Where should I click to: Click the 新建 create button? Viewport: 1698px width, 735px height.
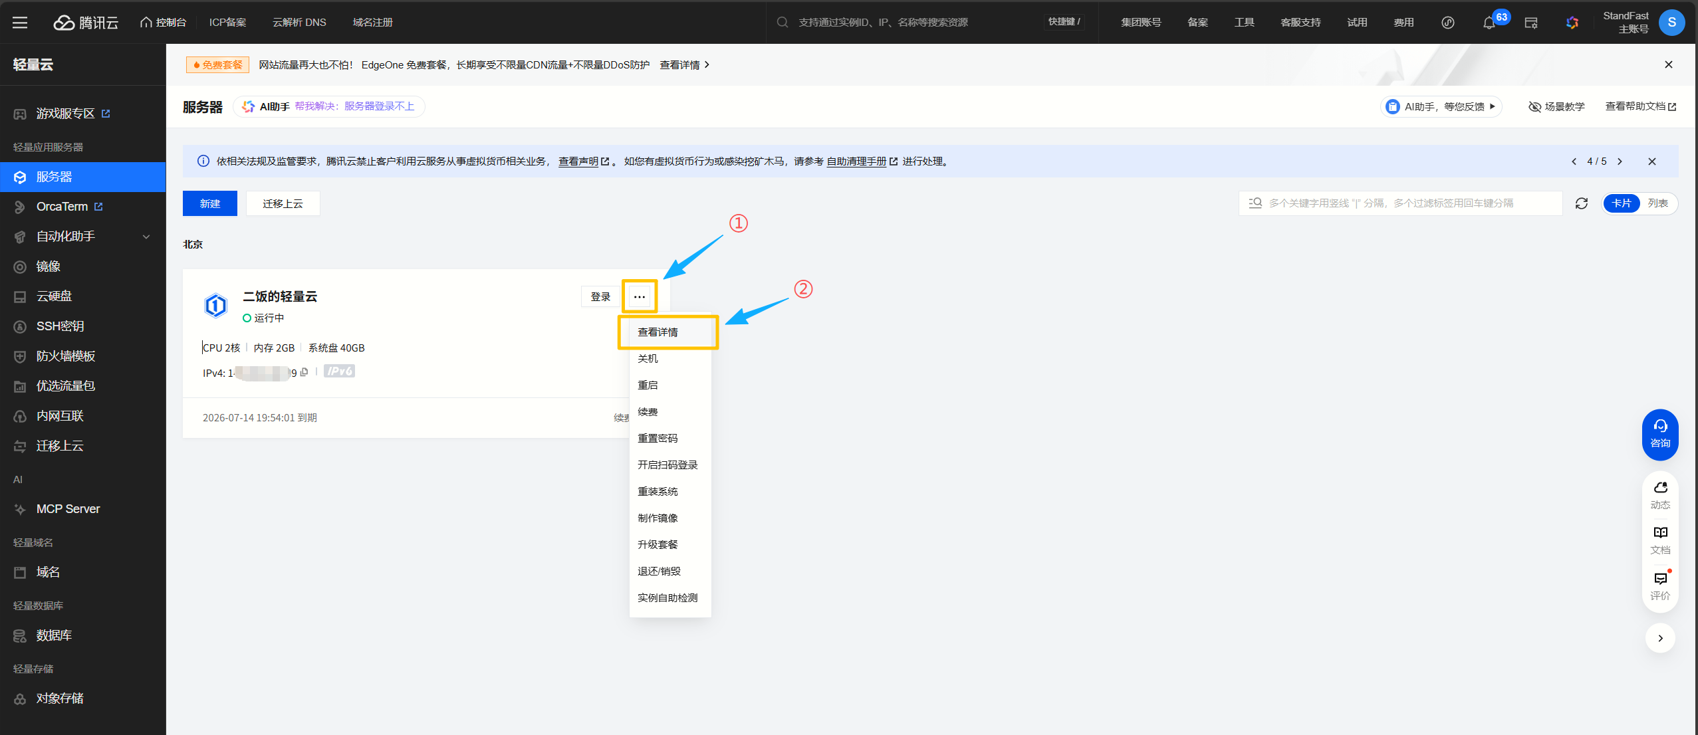pos(210,203)
